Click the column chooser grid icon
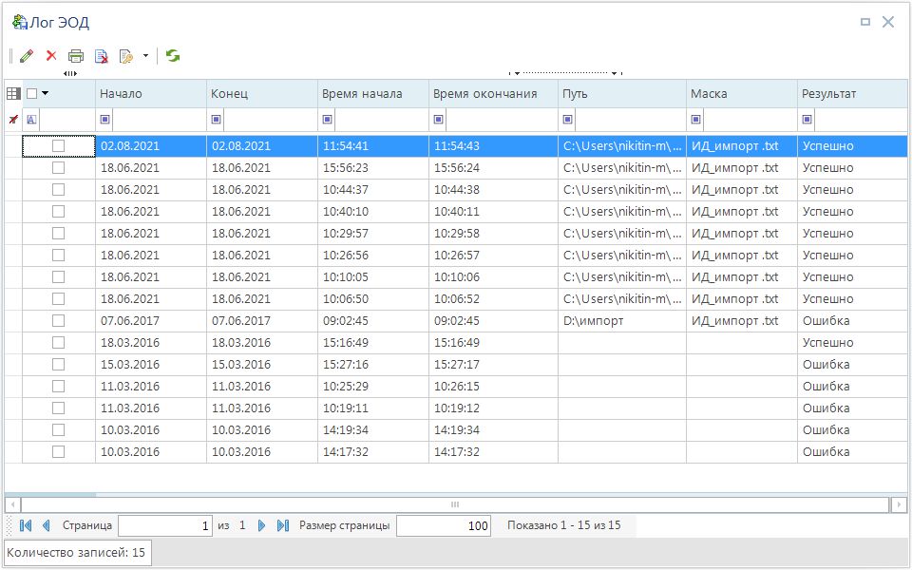 [13, 93]
